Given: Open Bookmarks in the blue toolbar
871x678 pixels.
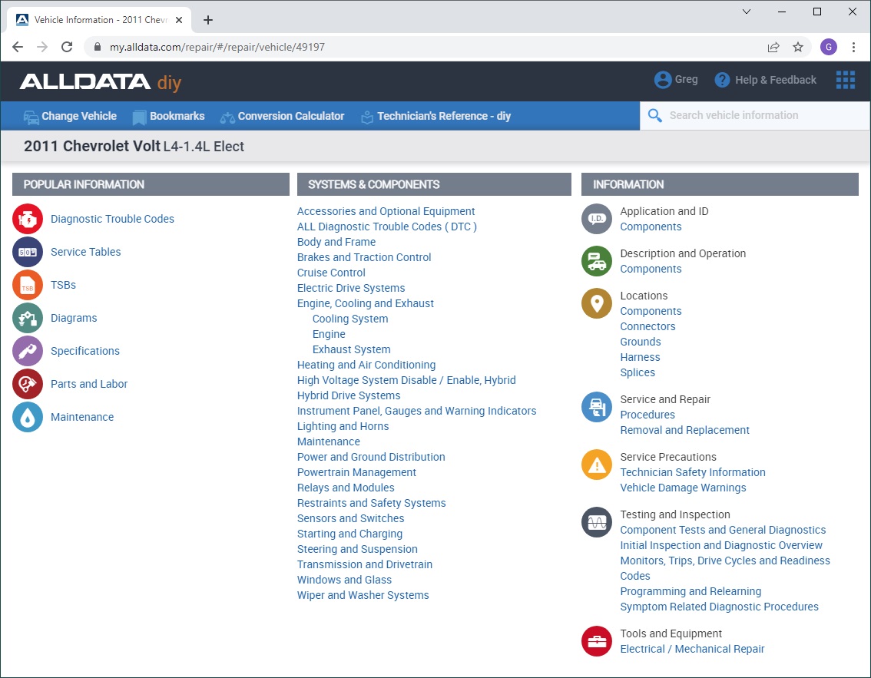Looking at the screenshot, I should pos(168,116).
